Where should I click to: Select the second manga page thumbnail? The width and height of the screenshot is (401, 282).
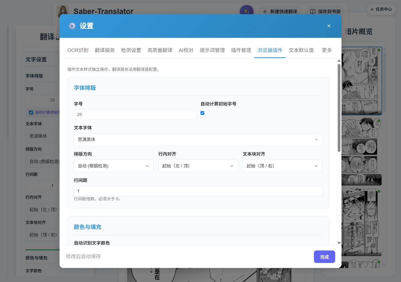pyautogui.click(x=361, y=152)
